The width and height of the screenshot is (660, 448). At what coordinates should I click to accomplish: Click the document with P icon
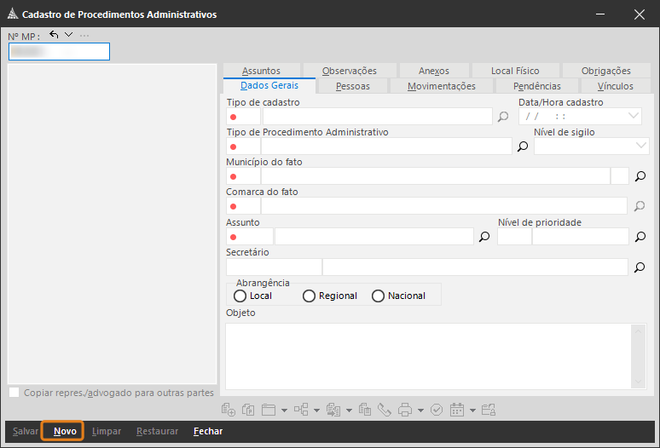pyautogui.click(x=248, y=410)
